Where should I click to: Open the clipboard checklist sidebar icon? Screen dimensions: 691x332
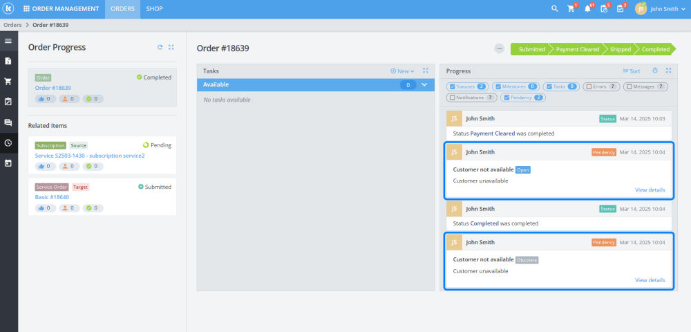pos(8,102)
